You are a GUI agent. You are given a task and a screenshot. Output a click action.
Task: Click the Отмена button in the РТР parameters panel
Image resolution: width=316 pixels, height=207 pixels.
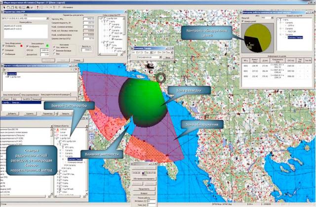click(77, 60)
